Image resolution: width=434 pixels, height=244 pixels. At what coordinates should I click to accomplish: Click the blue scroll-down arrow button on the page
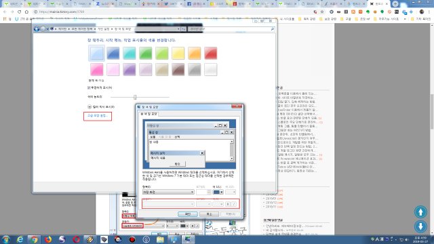pyautogui.click(x=420, y=226)
